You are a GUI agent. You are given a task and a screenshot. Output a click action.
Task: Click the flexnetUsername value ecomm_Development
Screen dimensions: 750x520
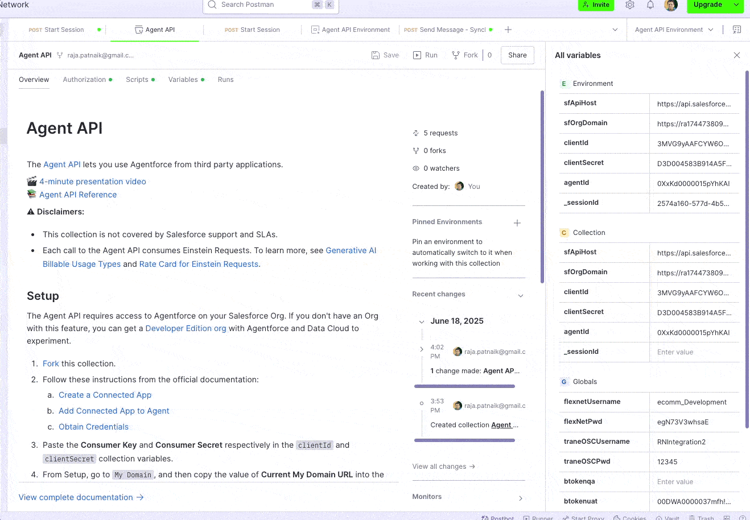pyautogui.click(x=694, y=402)
